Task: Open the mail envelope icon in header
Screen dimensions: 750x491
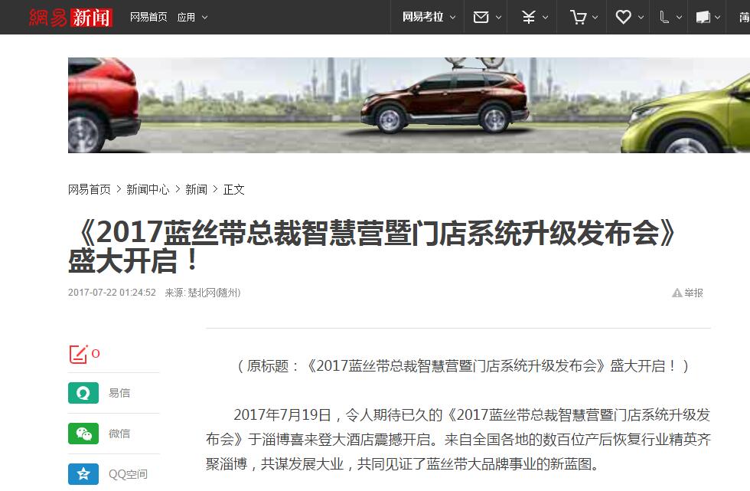Action: [x=481, y=17]
